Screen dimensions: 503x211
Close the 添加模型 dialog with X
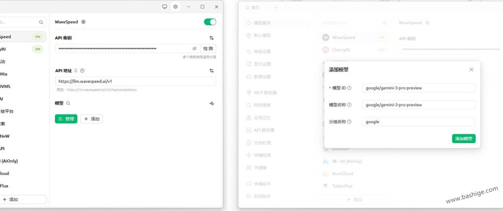(x=471, y=69)
